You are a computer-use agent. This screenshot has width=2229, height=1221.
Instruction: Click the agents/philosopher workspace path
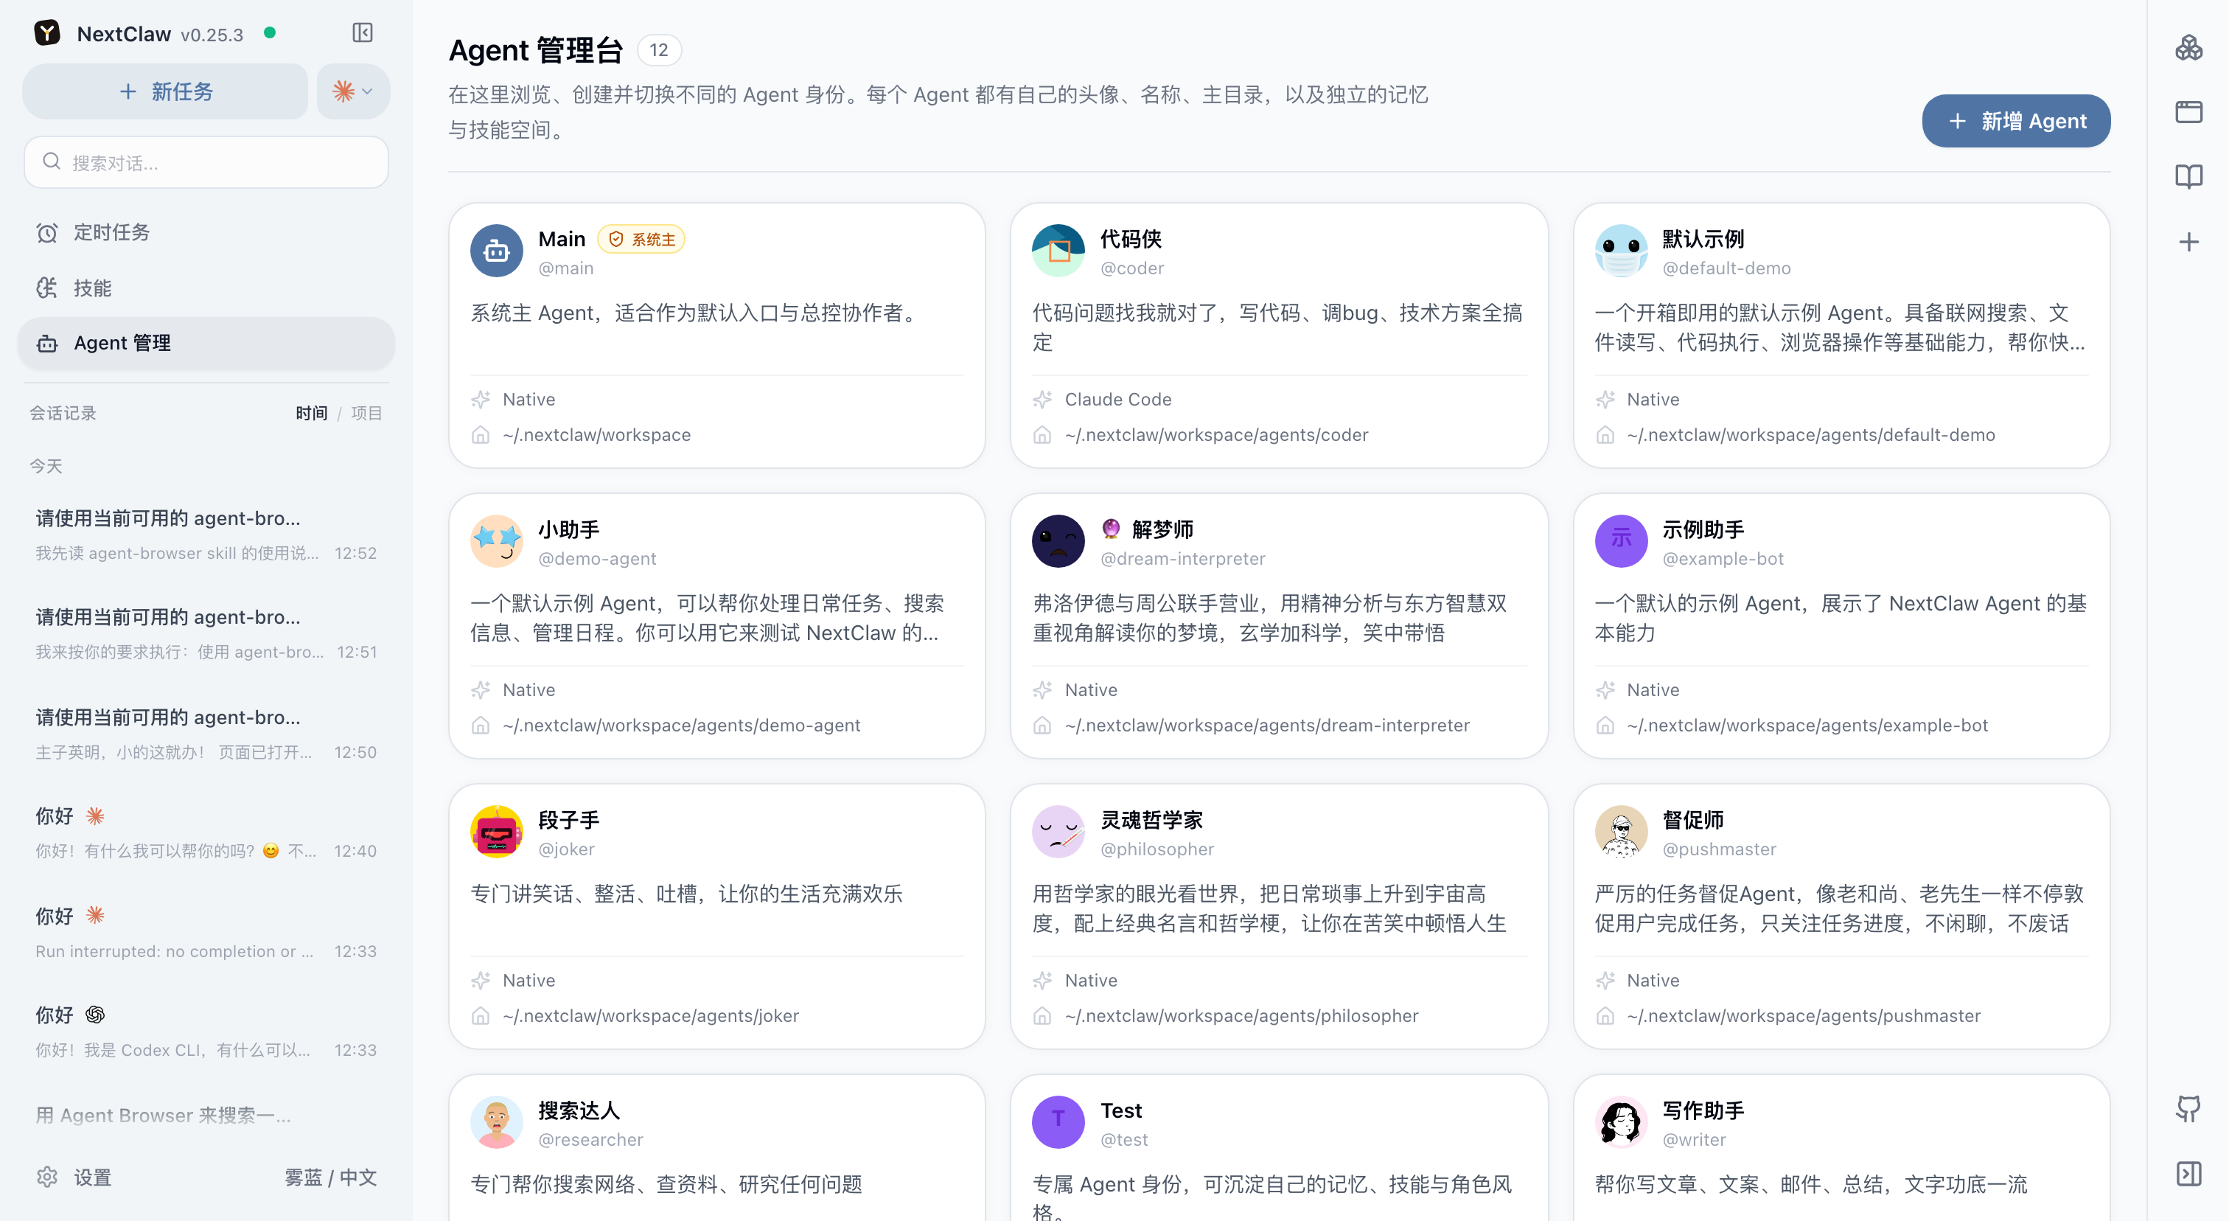click(x=1242, y=1015)
